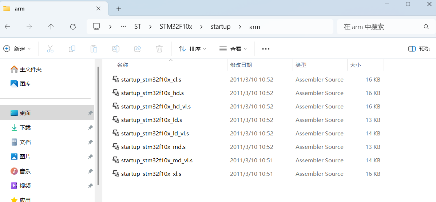Click the 在 arm 中搜索 search box
The image size is (436, 202).
[x=386, y=27]
